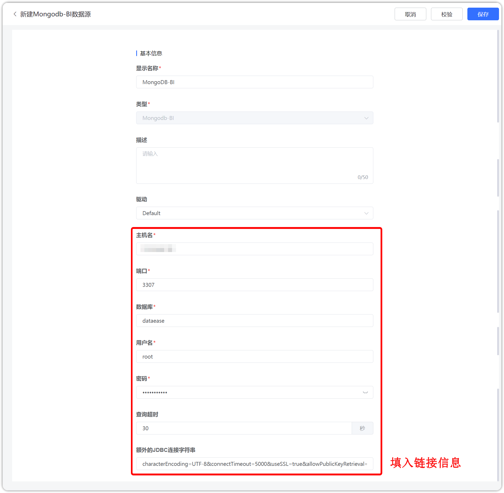
Task: Select the 主机名 input field
Action: [x=255, y=249]
